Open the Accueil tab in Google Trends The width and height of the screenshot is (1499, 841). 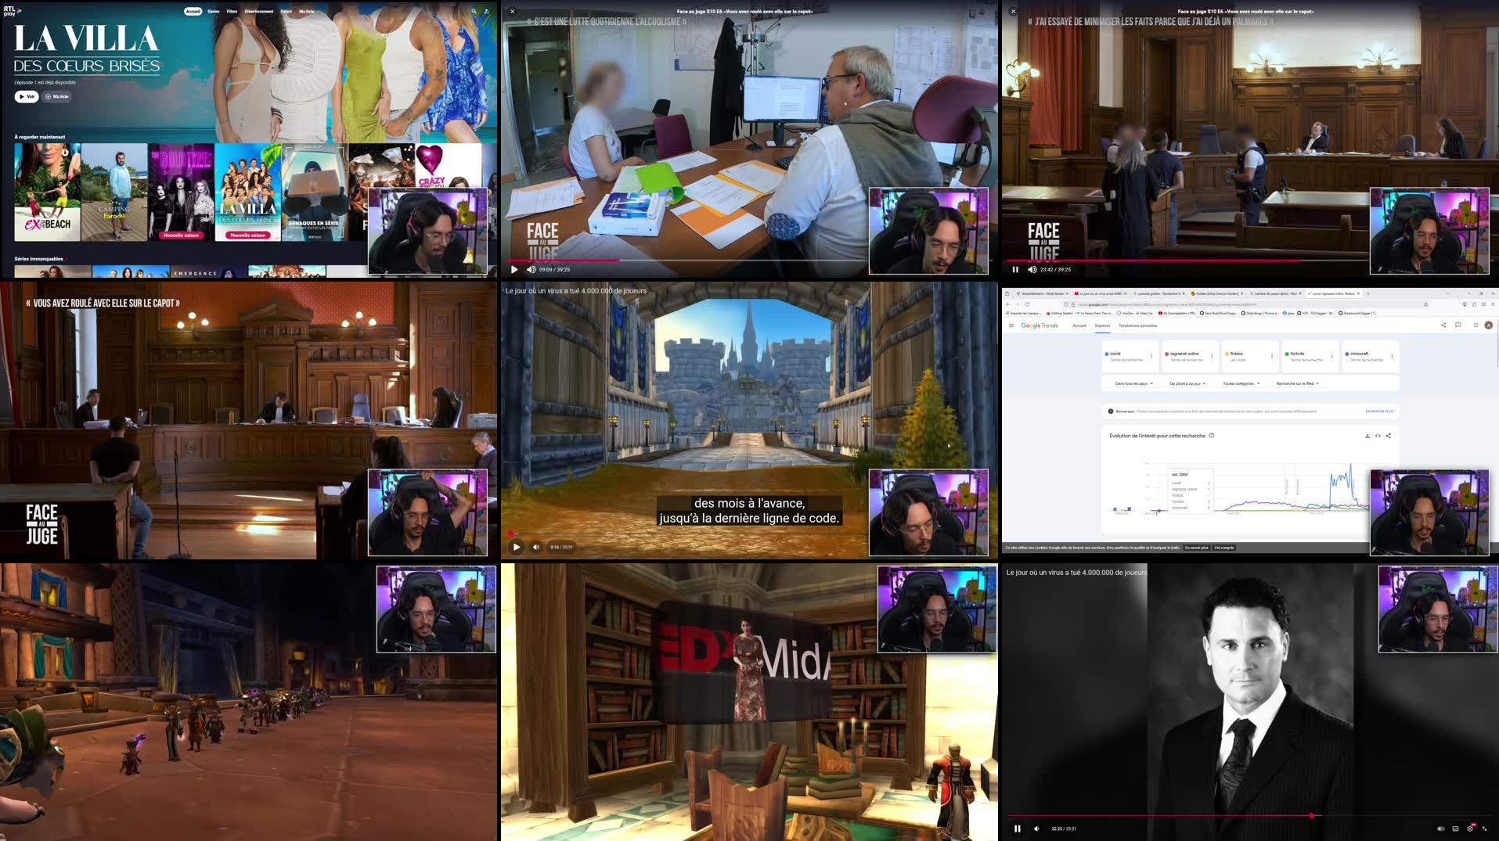(x=1079, y=325)
